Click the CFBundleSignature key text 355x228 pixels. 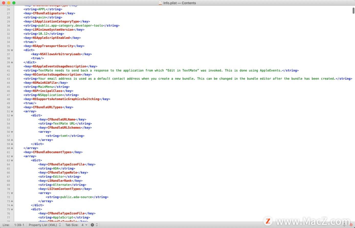point(48,13)
